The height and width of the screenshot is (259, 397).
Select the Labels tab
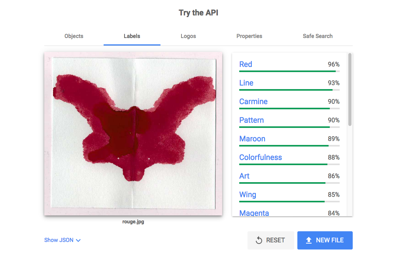[x=132, y=36]
